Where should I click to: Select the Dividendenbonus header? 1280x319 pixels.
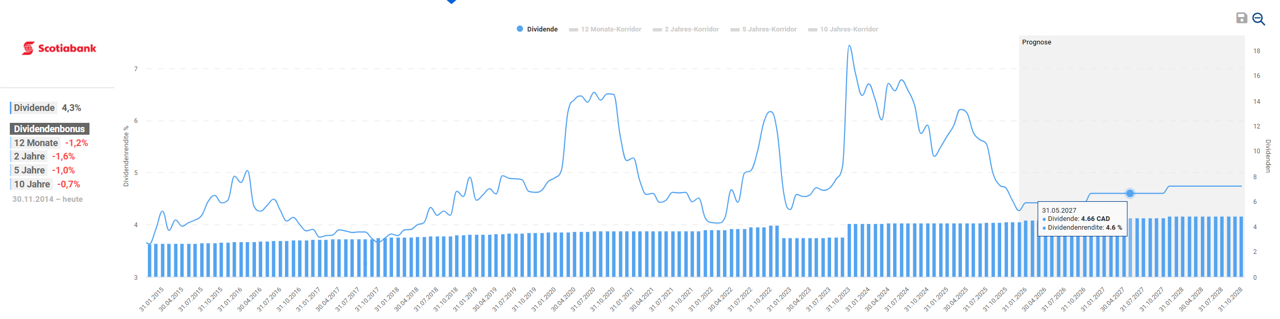(x=49, y=129)
